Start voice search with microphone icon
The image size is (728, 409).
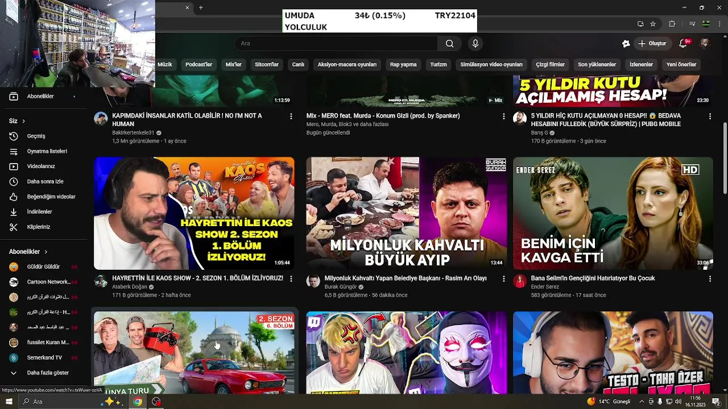click(475, 44)
